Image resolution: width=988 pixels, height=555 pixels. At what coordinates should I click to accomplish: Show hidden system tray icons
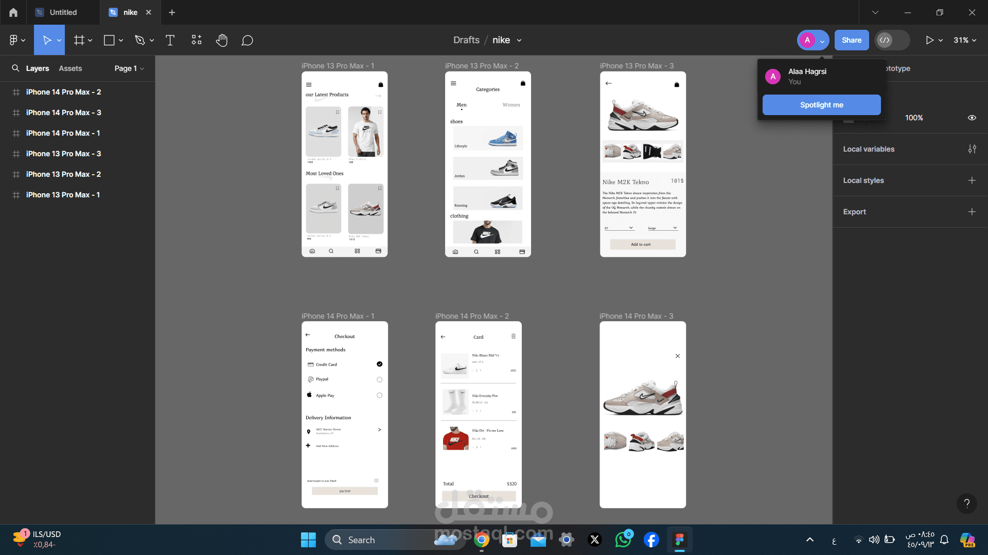tap(809, 540)
